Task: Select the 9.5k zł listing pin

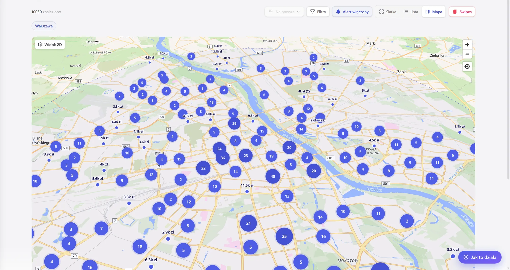Action: pyautogui.click(x=253, y=121)
